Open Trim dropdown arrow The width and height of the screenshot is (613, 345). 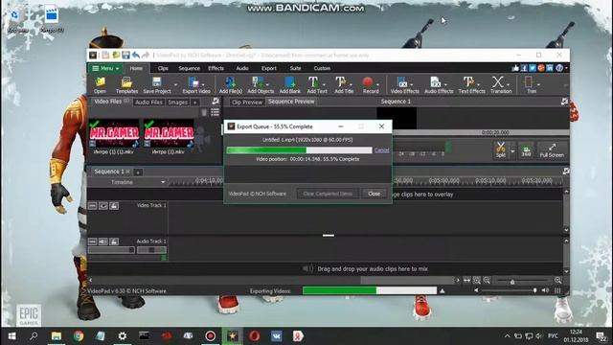point(538,84)
